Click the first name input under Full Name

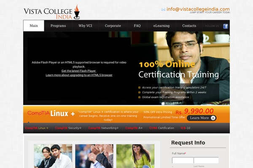(183, 160)
